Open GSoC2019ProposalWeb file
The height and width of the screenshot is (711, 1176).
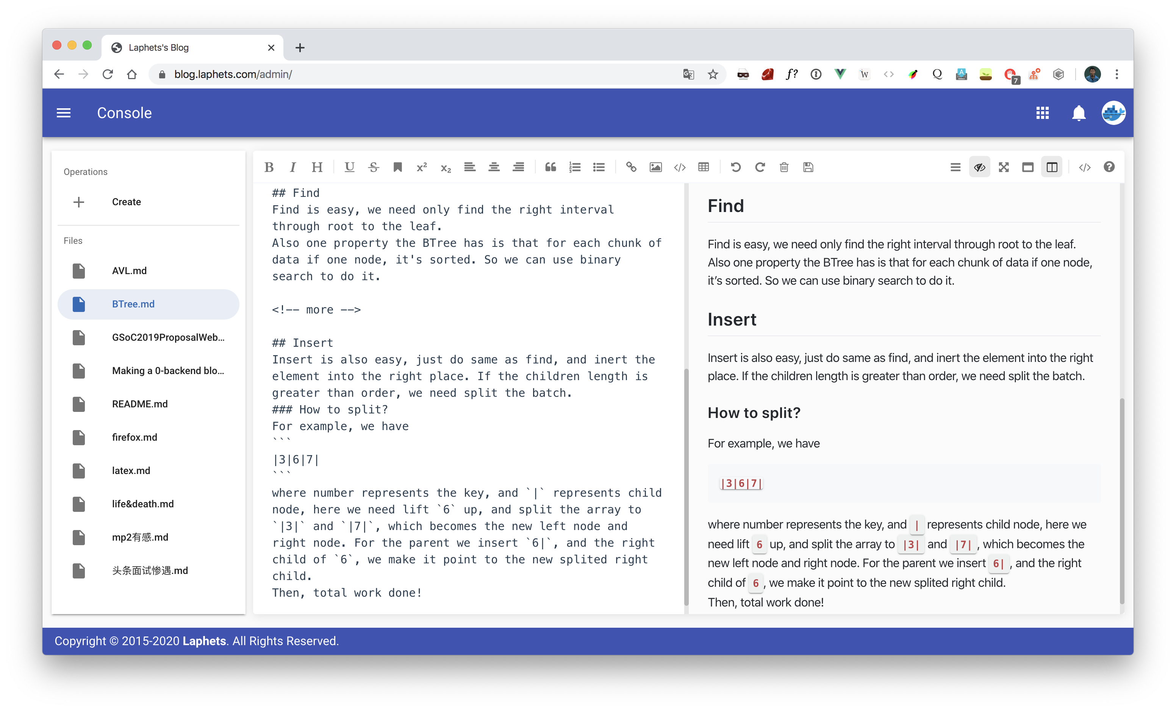pyautogui.click(x=148, y=338)
